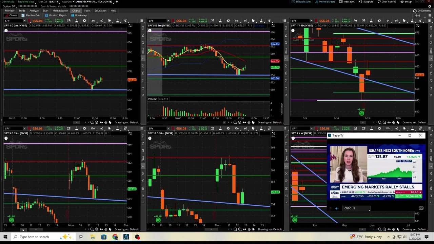Select pointer tool under SPY weekly chart
434x244 pixels.
coord(398,229)
